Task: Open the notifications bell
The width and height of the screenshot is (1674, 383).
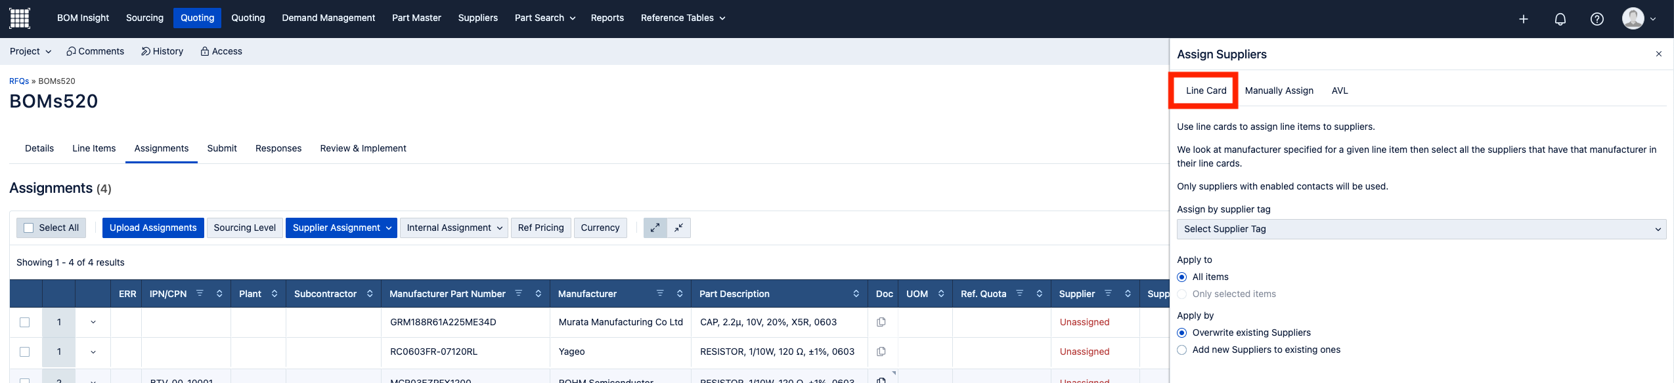Action: point(1560,19)
